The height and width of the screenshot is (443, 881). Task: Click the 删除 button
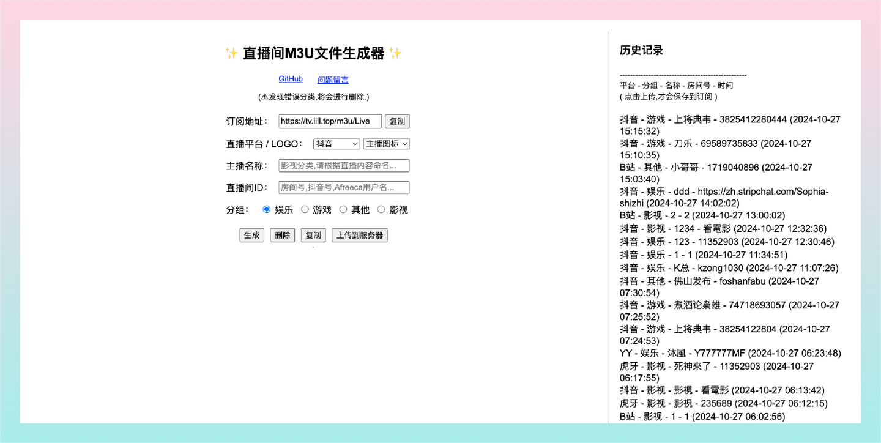point(282,235)
